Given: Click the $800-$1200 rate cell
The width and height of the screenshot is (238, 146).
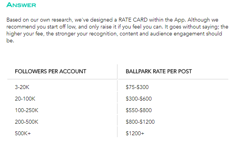Looking at the screenshot, I should click(140, 122).
